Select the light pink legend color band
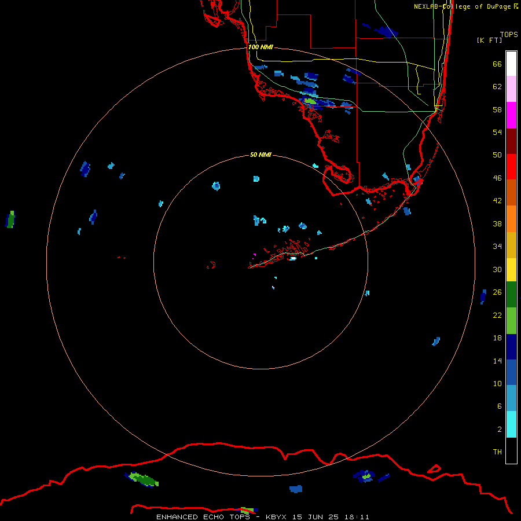 point(511,89)
